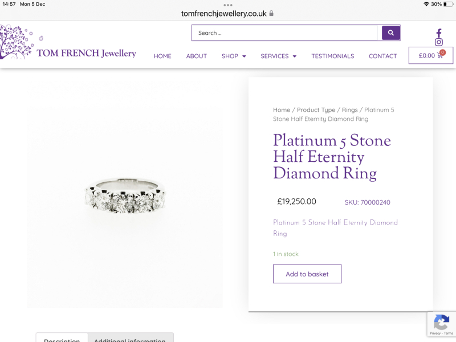This screenshot has width=456, height=342.
Task: Click the padlock icon in address bar
Action: tap(270, 12)
